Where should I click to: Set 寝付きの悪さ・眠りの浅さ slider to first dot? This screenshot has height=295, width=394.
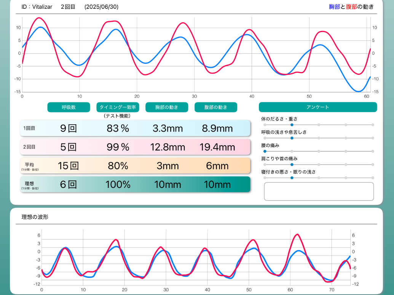(265, 178)
